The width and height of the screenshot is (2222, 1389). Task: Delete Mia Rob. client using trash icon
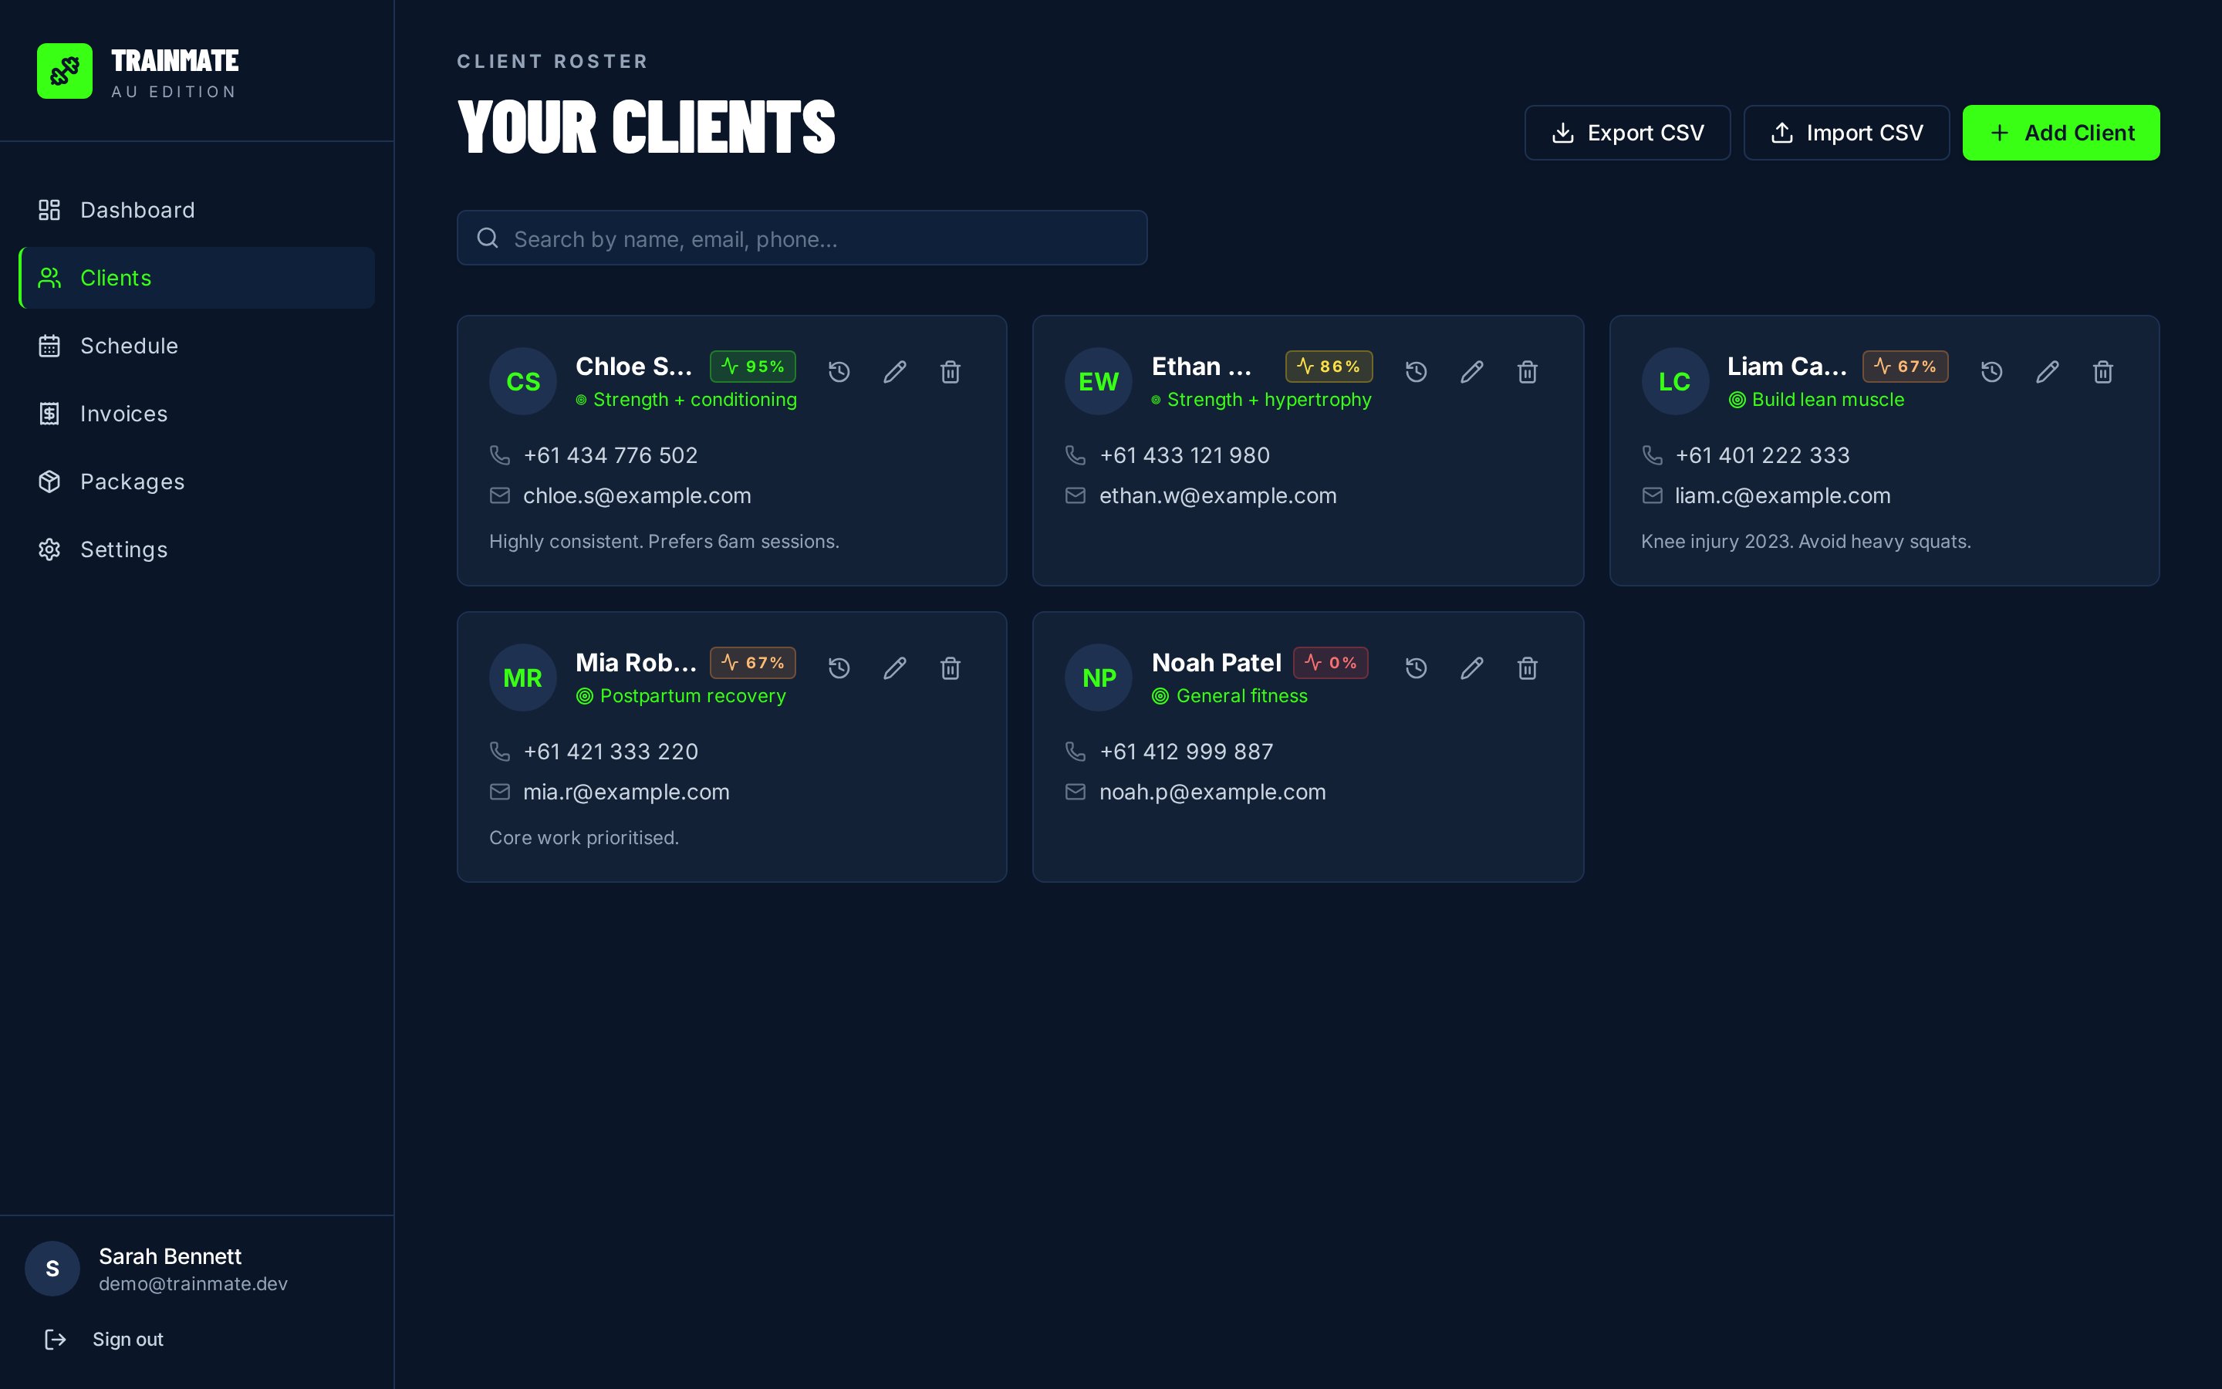pos(951,667)
